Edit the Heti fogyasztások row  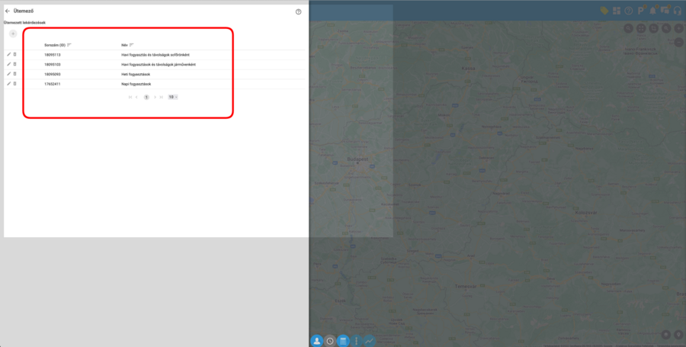tap(9, 74)
